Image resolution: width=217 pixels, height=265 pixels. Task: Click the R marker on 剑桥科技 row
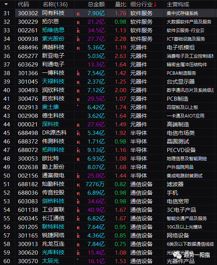click(78, 202)
